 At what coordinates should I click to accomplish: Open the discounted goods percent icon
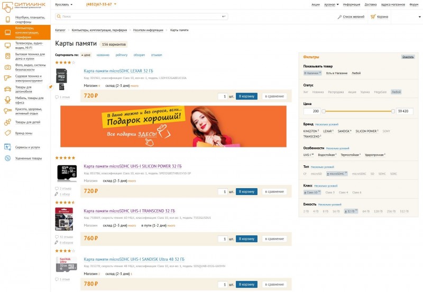coord(7,158)
